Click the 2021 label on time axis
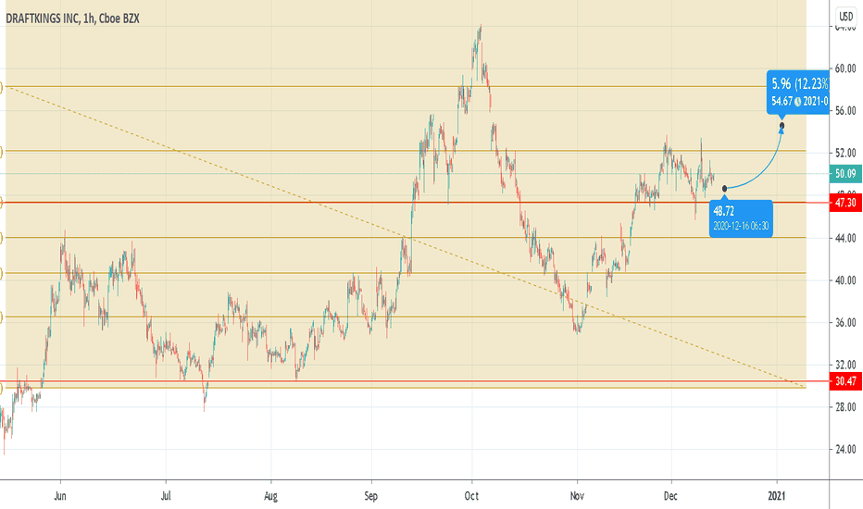Screen dimensions: 863x509 [777, 496]
